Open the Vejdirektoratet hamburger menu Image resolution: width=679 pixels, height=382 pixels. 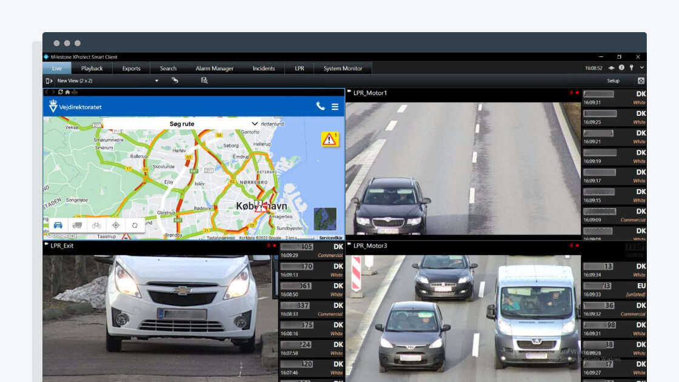335,107
